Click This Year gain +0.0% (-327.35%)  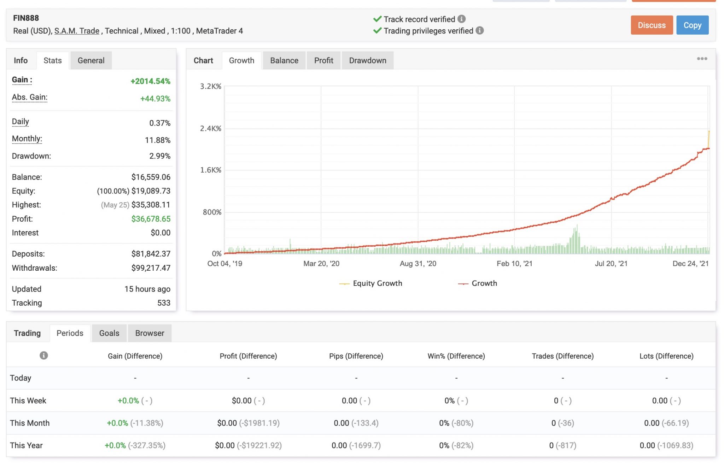click(x=135, y=445)
